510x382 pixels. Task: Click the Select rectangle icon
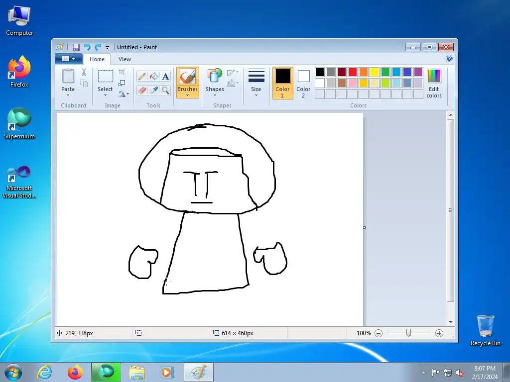(106, 76)
